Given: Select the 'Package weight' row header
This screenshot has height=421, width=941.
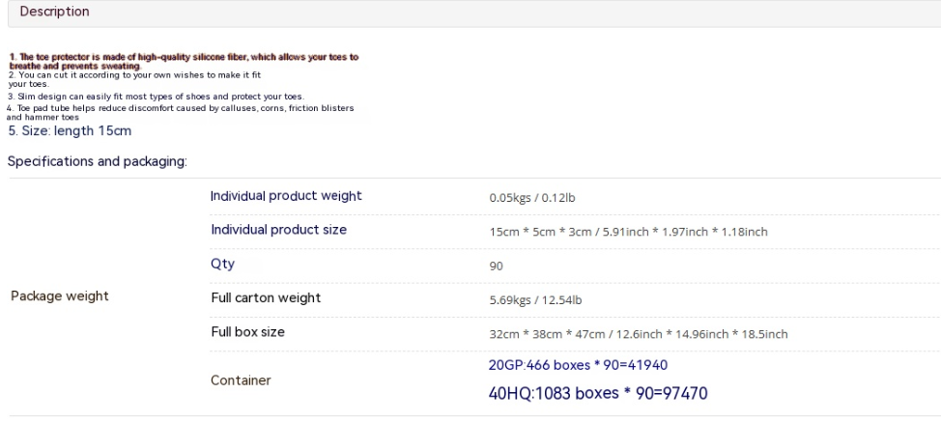Looking at the screenshot, I should point(59,296).
